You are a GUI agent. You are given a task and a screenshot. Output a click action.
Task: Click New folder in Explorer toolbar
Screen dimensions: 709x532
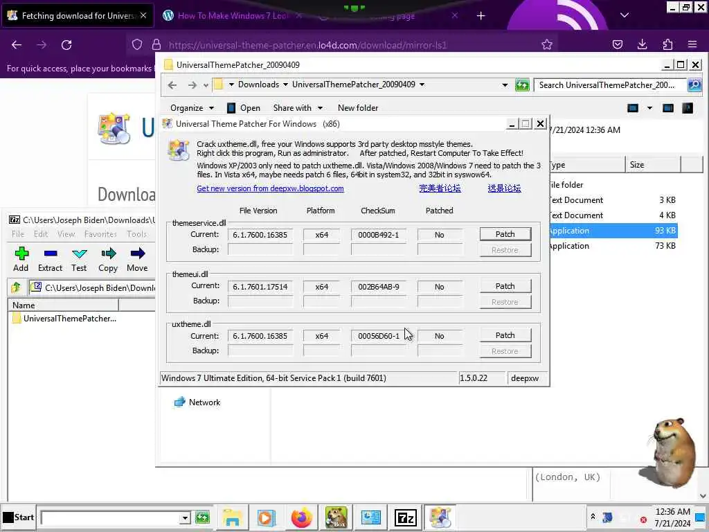pos(358,107)
